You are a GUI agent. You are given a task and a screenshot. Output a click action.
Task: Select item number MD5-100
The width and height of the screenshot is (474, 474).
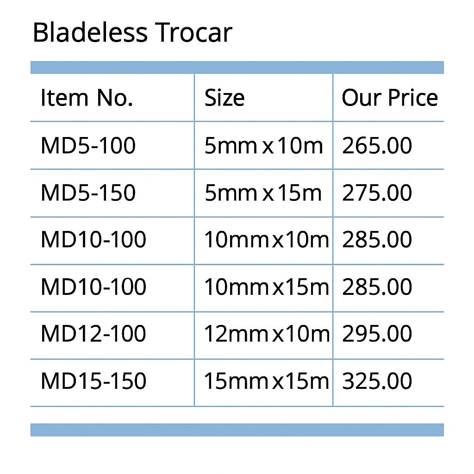[x=88, y=146]
